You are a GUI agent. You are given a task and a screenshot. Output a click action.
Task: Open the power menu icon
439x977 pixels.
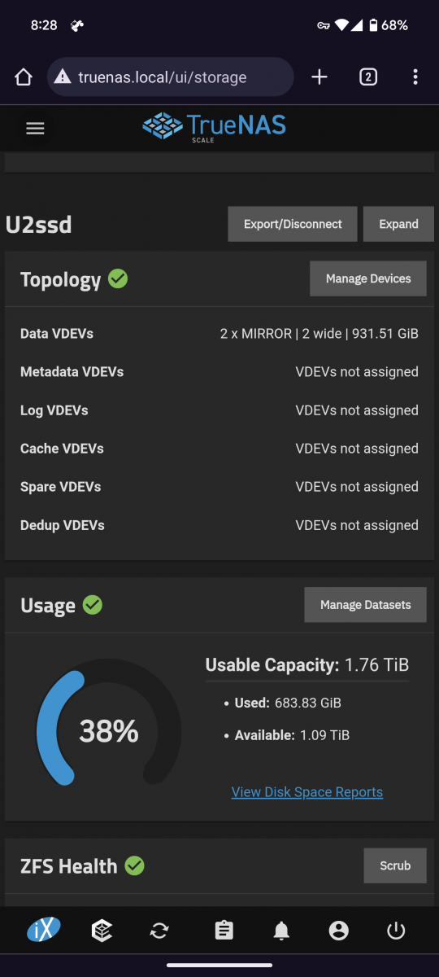click(396, 931)
